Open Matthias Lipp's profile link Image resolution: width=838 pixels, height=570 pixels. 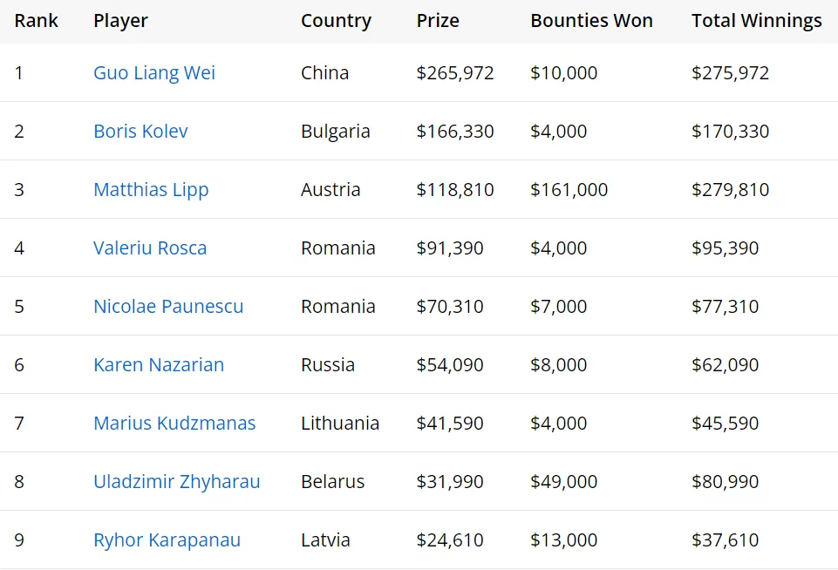tap(151, 190)
